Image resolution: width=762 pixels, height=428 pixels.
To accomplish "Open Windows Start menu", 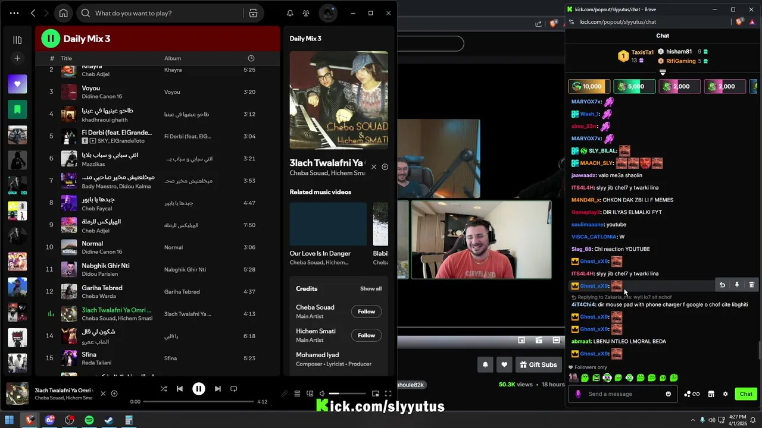I will coord(10,420).
